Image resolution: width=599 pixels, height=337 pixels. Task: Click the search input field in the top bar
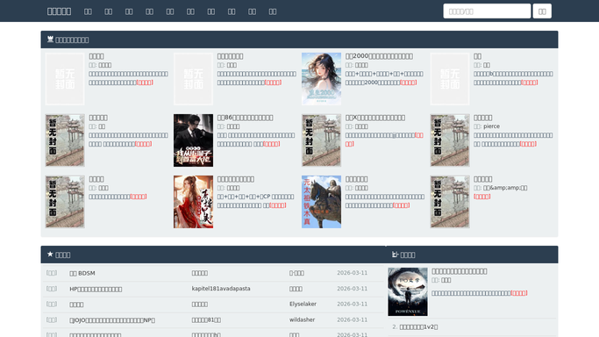point(487,11)
